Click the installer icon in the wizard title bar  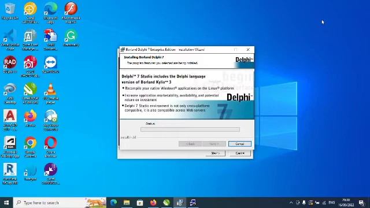[123, 50]
